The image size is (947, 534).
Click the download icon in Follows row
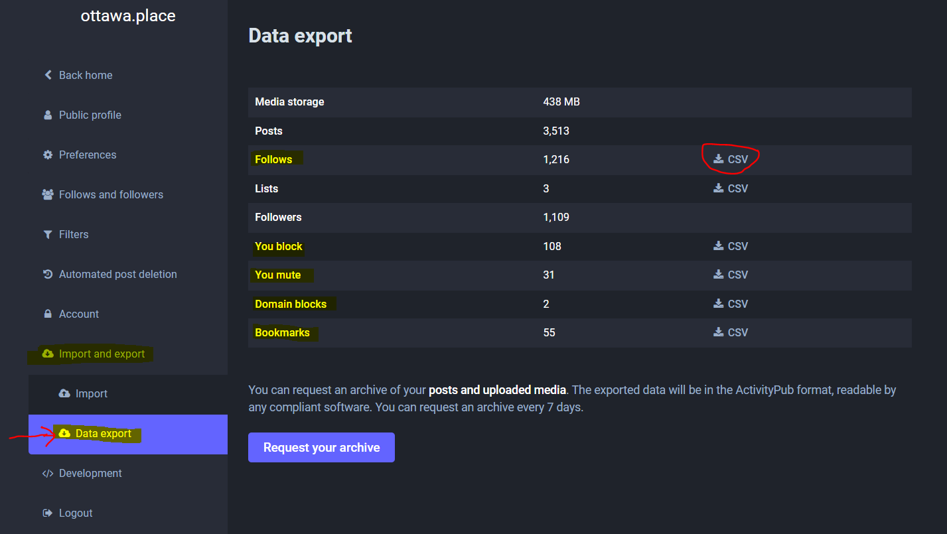(x=718, y=159)
